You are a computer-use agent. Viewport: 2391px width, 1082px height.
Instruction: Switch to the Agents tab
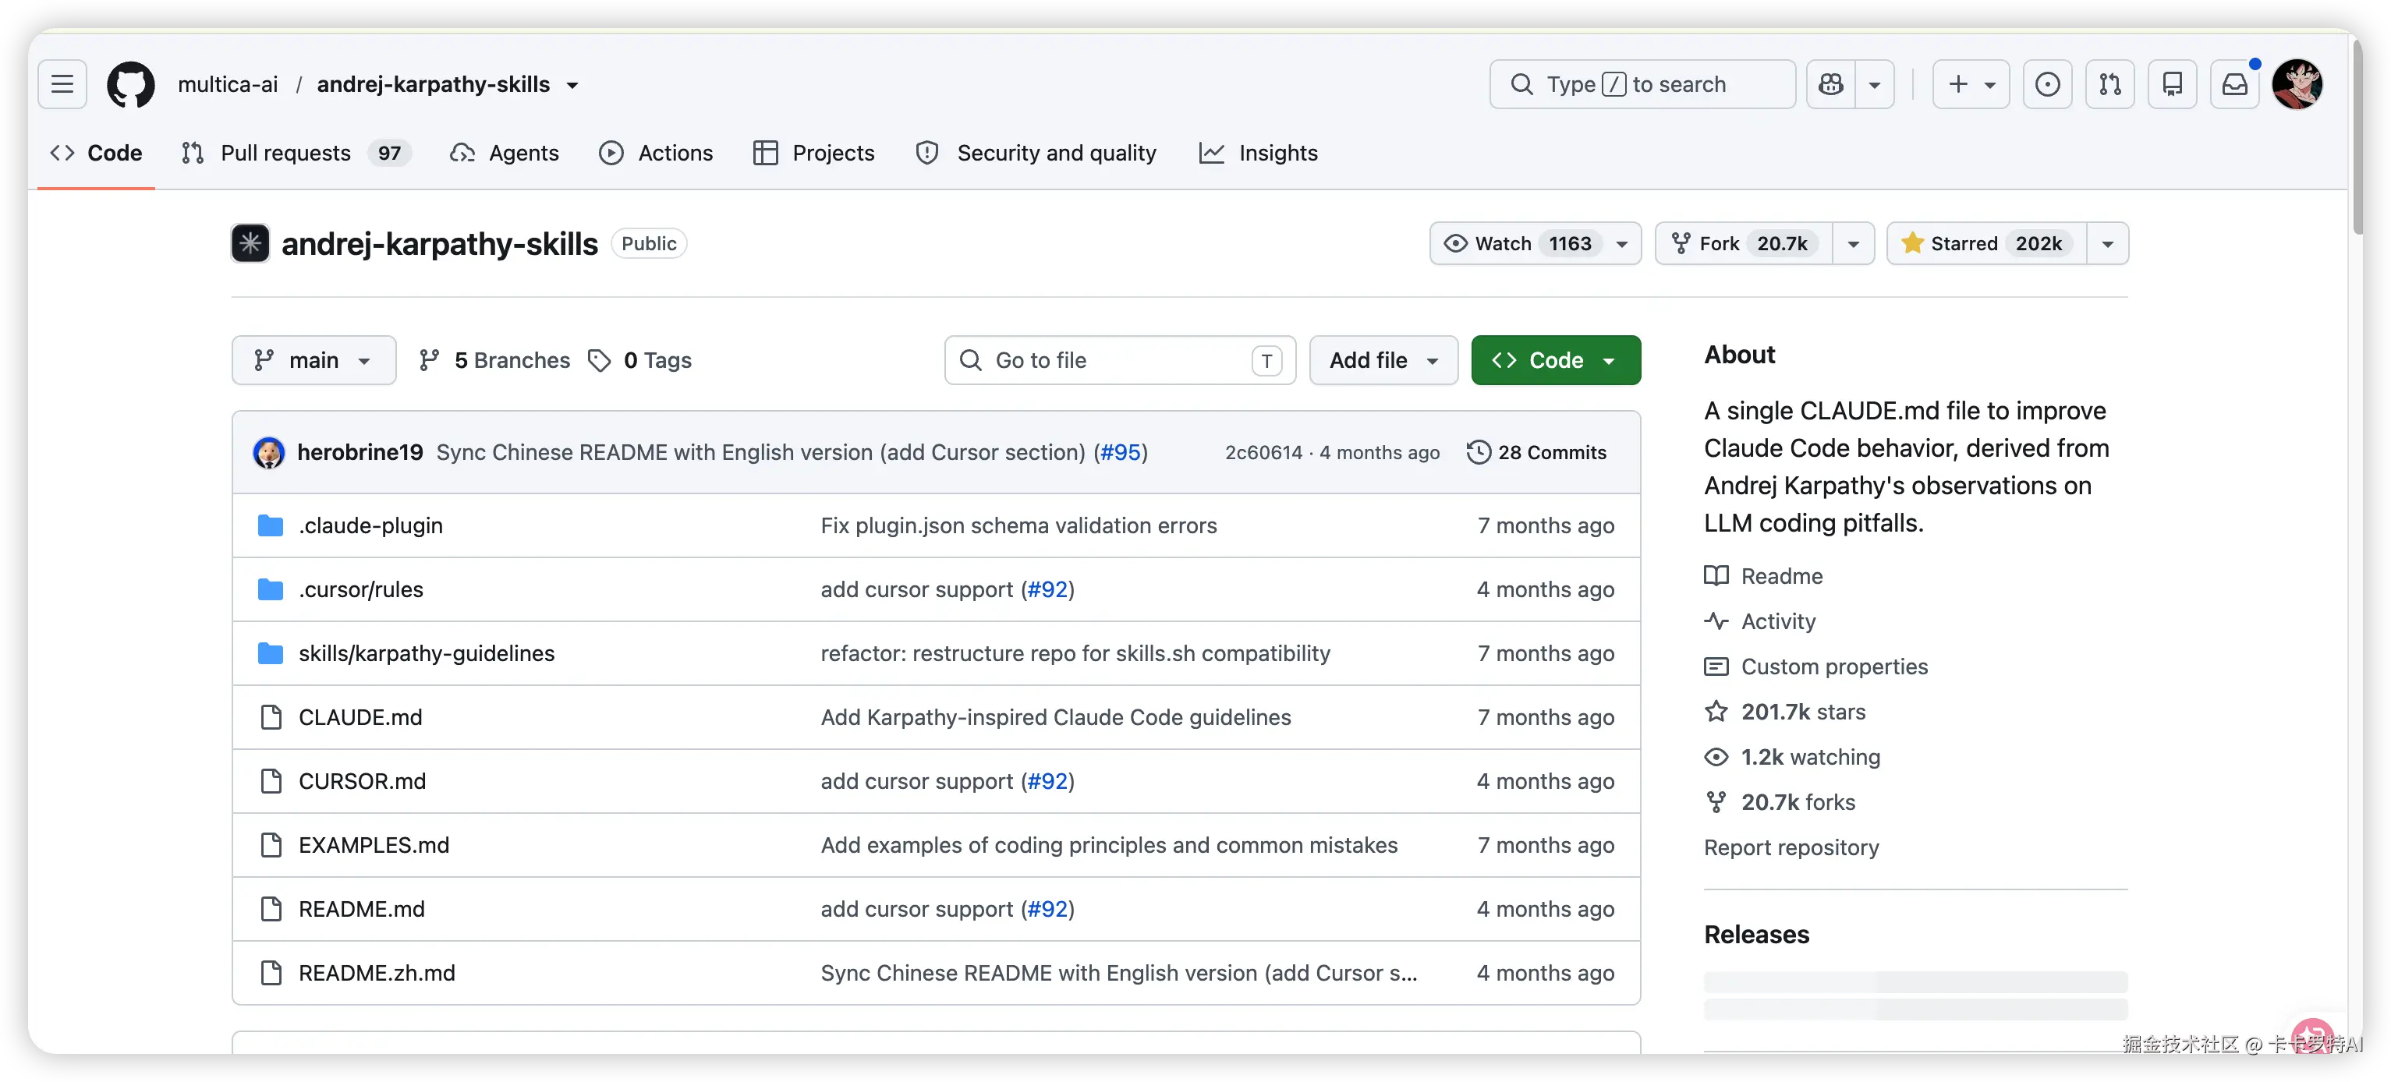click(504, 153)
